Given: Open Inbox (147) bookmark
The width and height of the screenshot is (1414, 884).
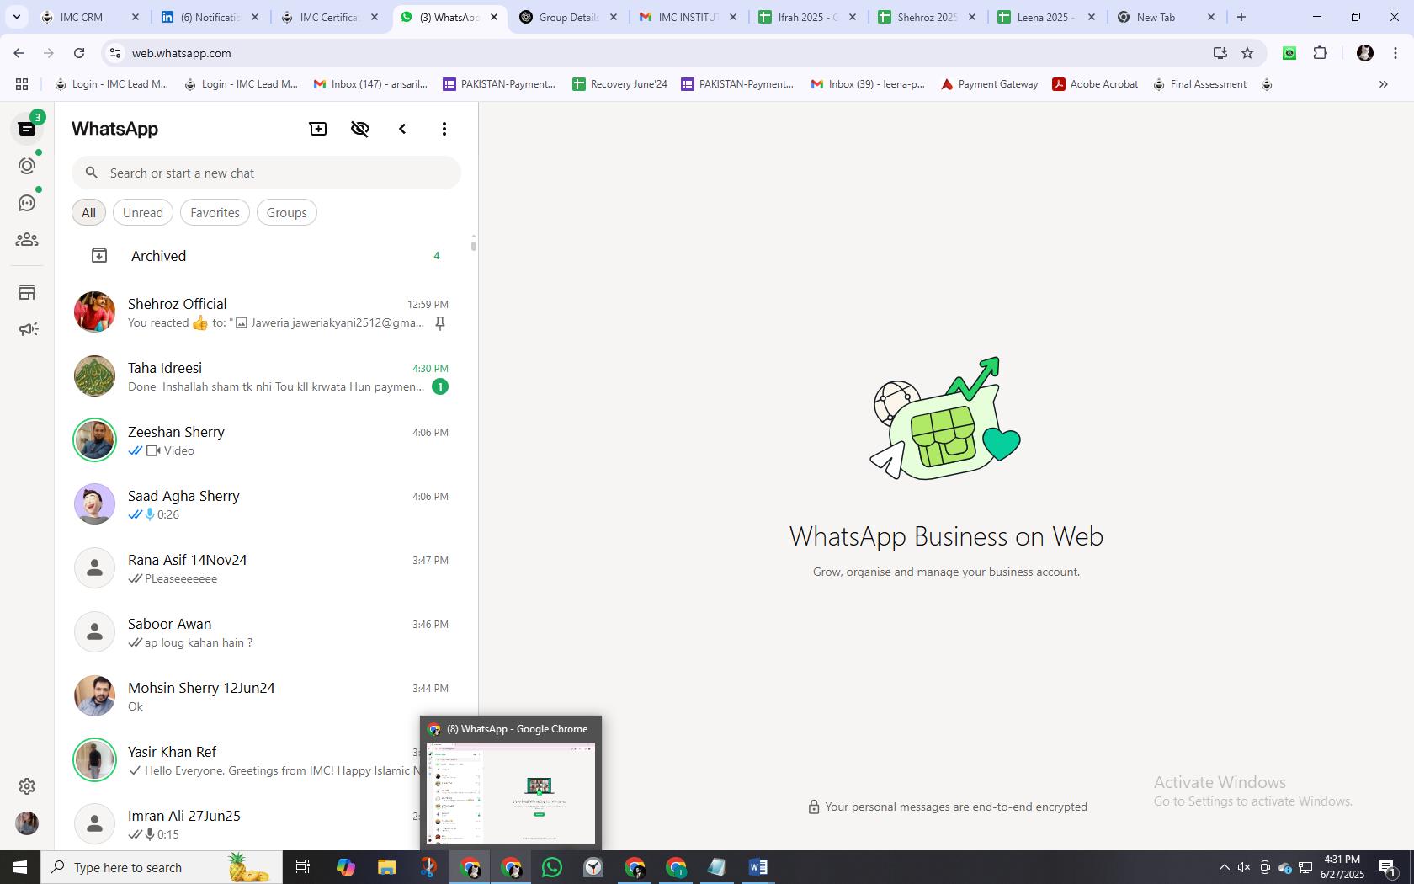Looking at the screenshot, I should click(370, 84).
